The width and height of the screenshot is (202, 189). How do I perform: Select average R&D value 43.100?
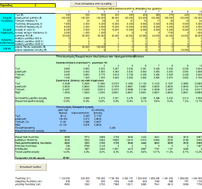coord(63,125)
